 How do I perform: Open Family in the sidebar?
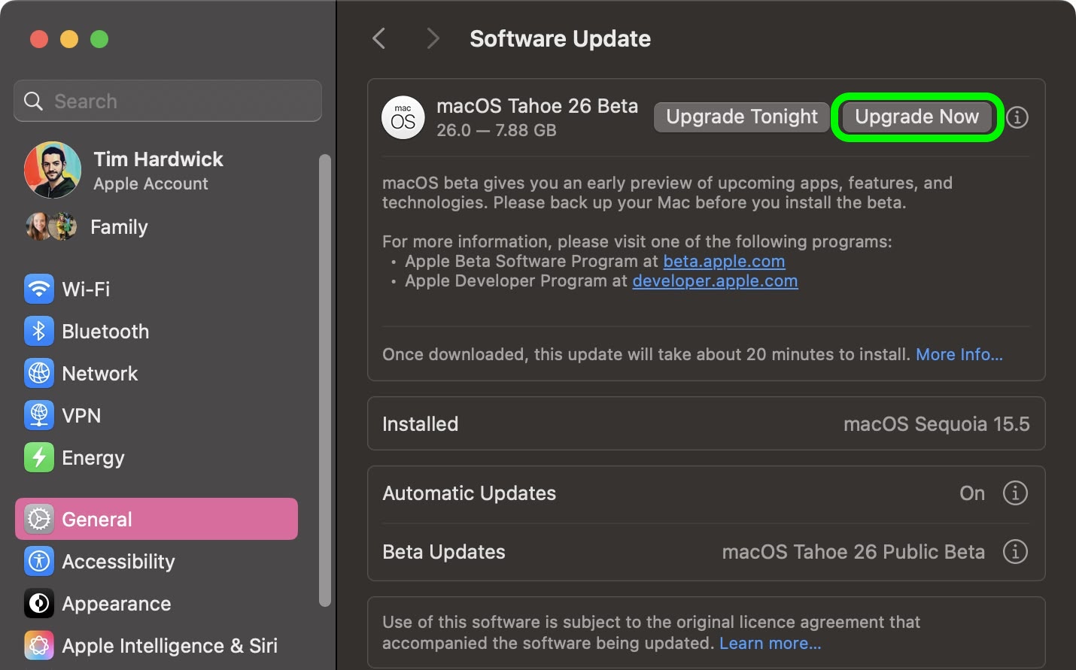click(119, 227)
